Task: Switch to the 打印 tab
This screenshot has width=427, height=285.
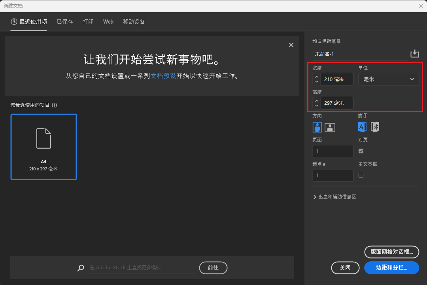Action: point(88,22)
